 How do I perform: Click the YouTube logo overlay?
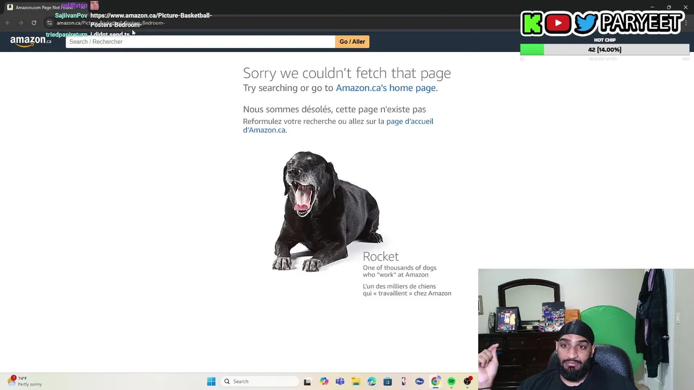(558, 23)
